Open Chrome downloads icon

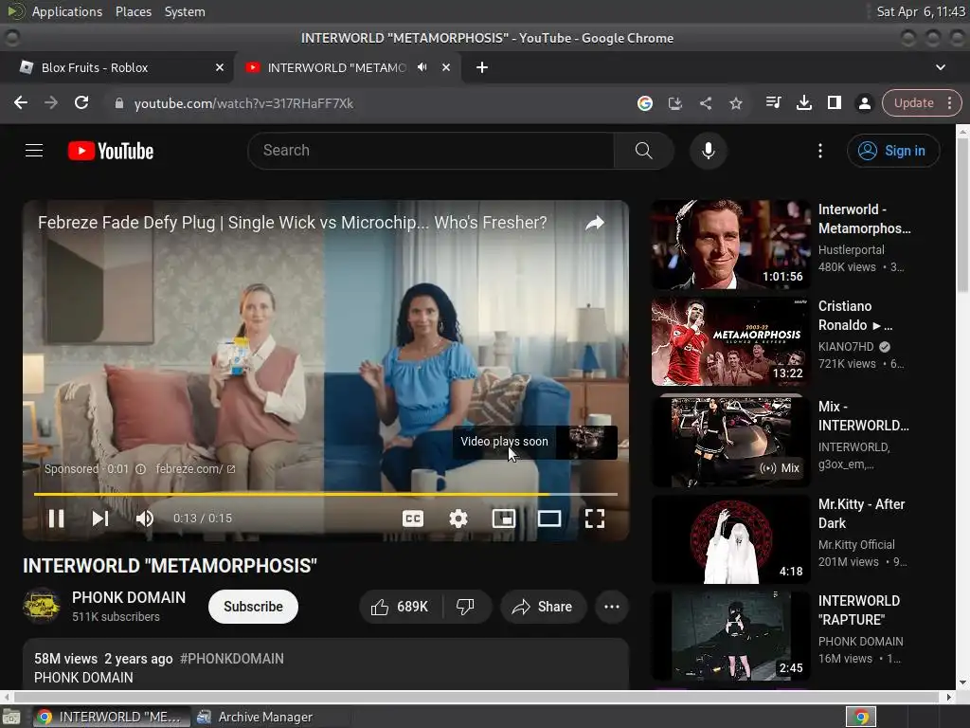pyautogui.click(x=803, y=102)
